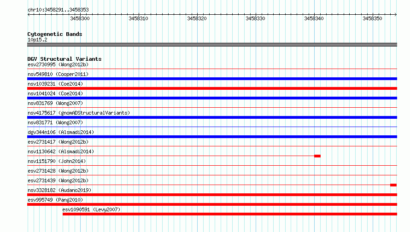This screenshot has height=232, width=410.
Task: Select the gray 10p15.2 cytogenetic band bar
Action: coord(212,45)
